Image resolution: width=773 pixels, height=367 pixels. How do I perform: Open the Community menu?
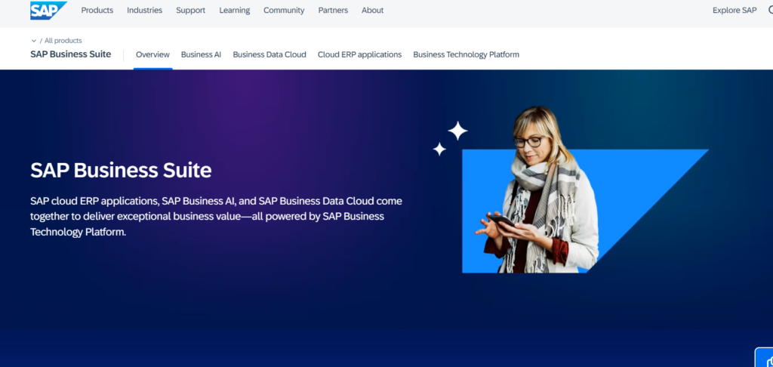pyautogui.click(x=284, y=11)
